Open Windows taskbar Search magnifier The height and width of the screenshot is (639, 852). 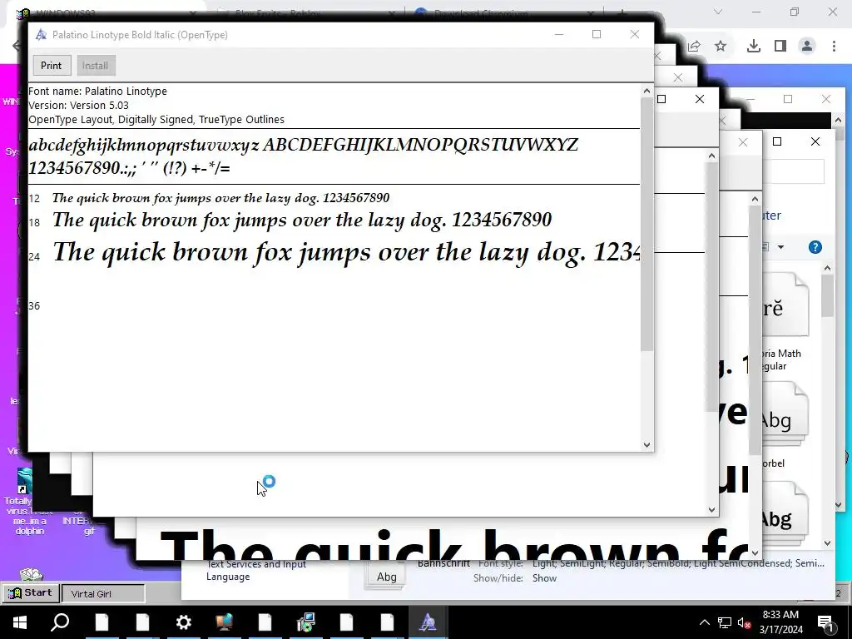pyautogui.click(x=60, y=622)
